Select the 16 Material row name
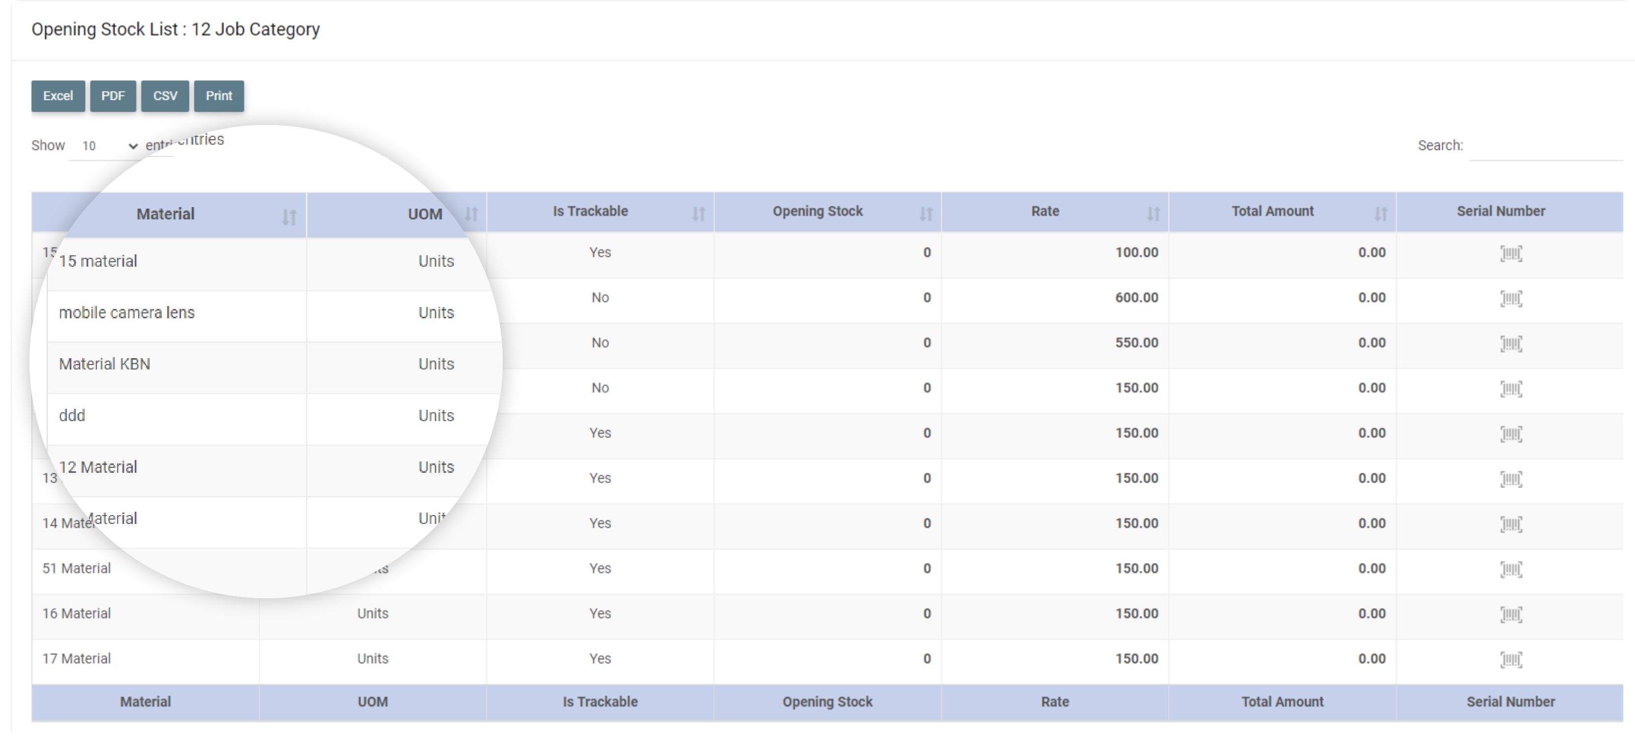Screen dimensions: 1635x736 [x=77, y=613]
